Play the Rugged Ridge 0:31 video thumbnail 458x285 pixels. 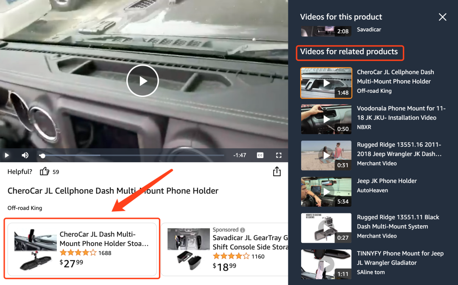[326, 155]
